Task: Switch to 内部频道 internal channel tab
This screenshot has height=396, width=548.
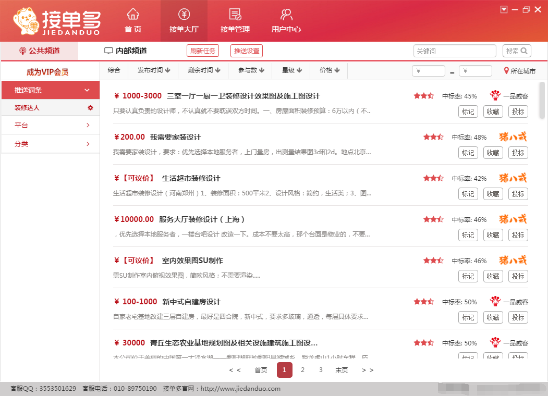Action: click(125, 51)
